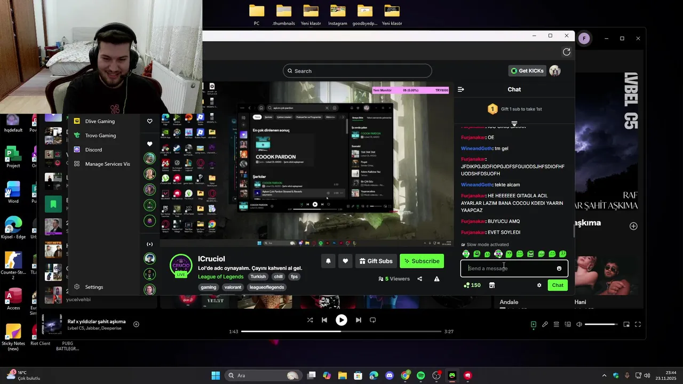Select the valorant tag
The width and height of the screenshot is (683, 384).
[x=233, y=287]
